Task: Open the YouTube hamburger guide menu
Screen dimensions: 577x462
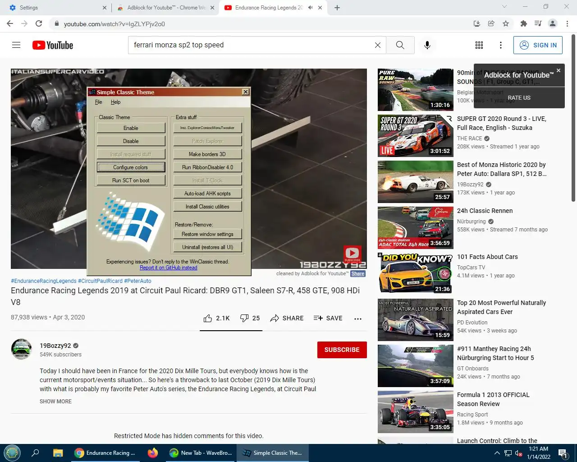Action: pos(16,45)
